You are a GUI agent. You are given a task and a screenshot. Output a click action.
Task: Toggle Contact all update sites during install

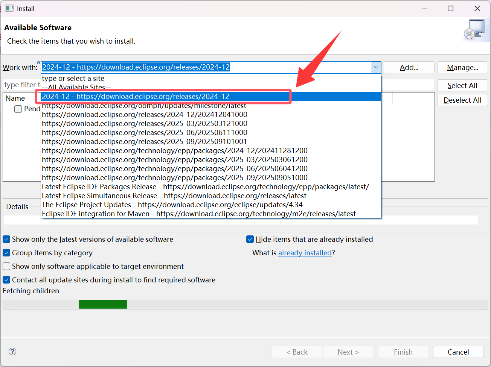tap(6, 280)
